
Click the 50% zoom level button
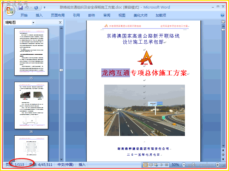click(x=175, y=165)
